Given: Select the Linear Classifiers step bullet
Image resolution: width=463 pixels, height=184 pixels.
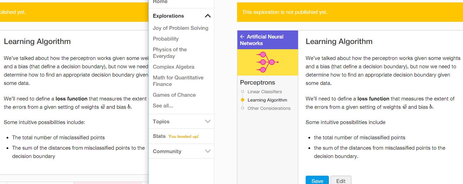Looking at the screenshot, I should click(x=243, y=91).
